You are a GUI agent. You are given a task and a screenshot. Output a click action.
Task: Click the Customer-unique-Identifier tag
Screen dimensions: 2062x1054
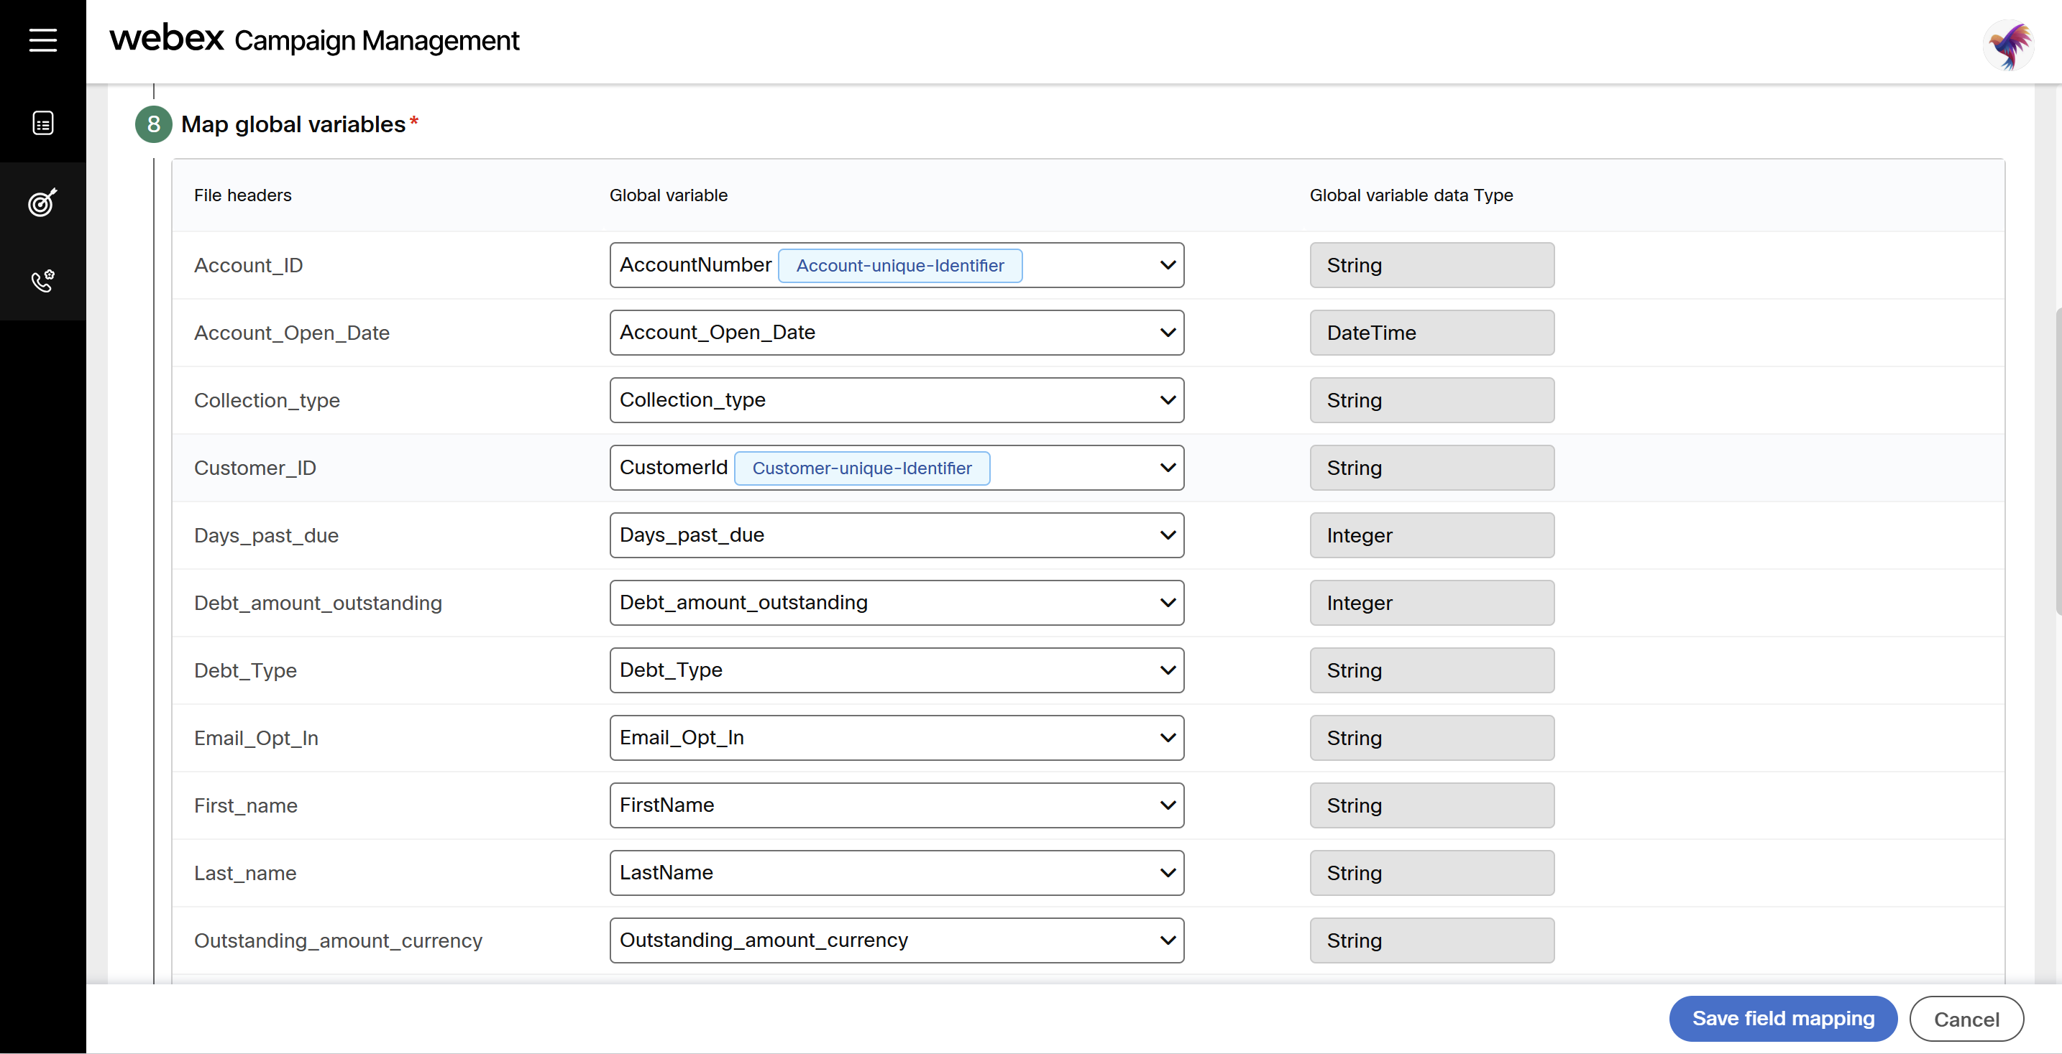(861, 468)
